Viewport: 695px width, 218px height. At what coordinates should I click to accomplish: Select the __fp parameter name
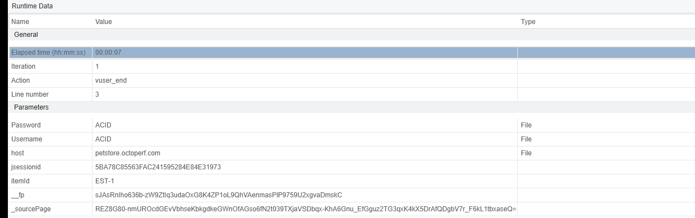point(17,195)
